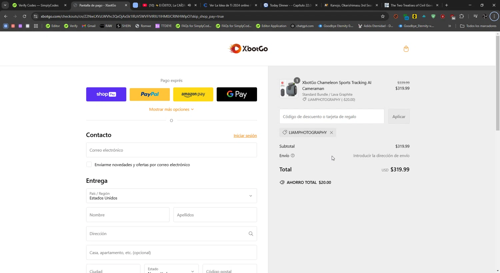Click the orange blocked-circle extension icon

[x=396, y=16]
